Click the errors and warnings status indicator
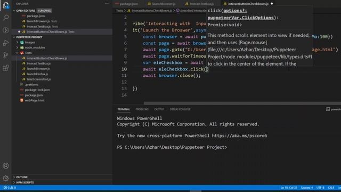 pyautogui.click(x=10, y=187)
